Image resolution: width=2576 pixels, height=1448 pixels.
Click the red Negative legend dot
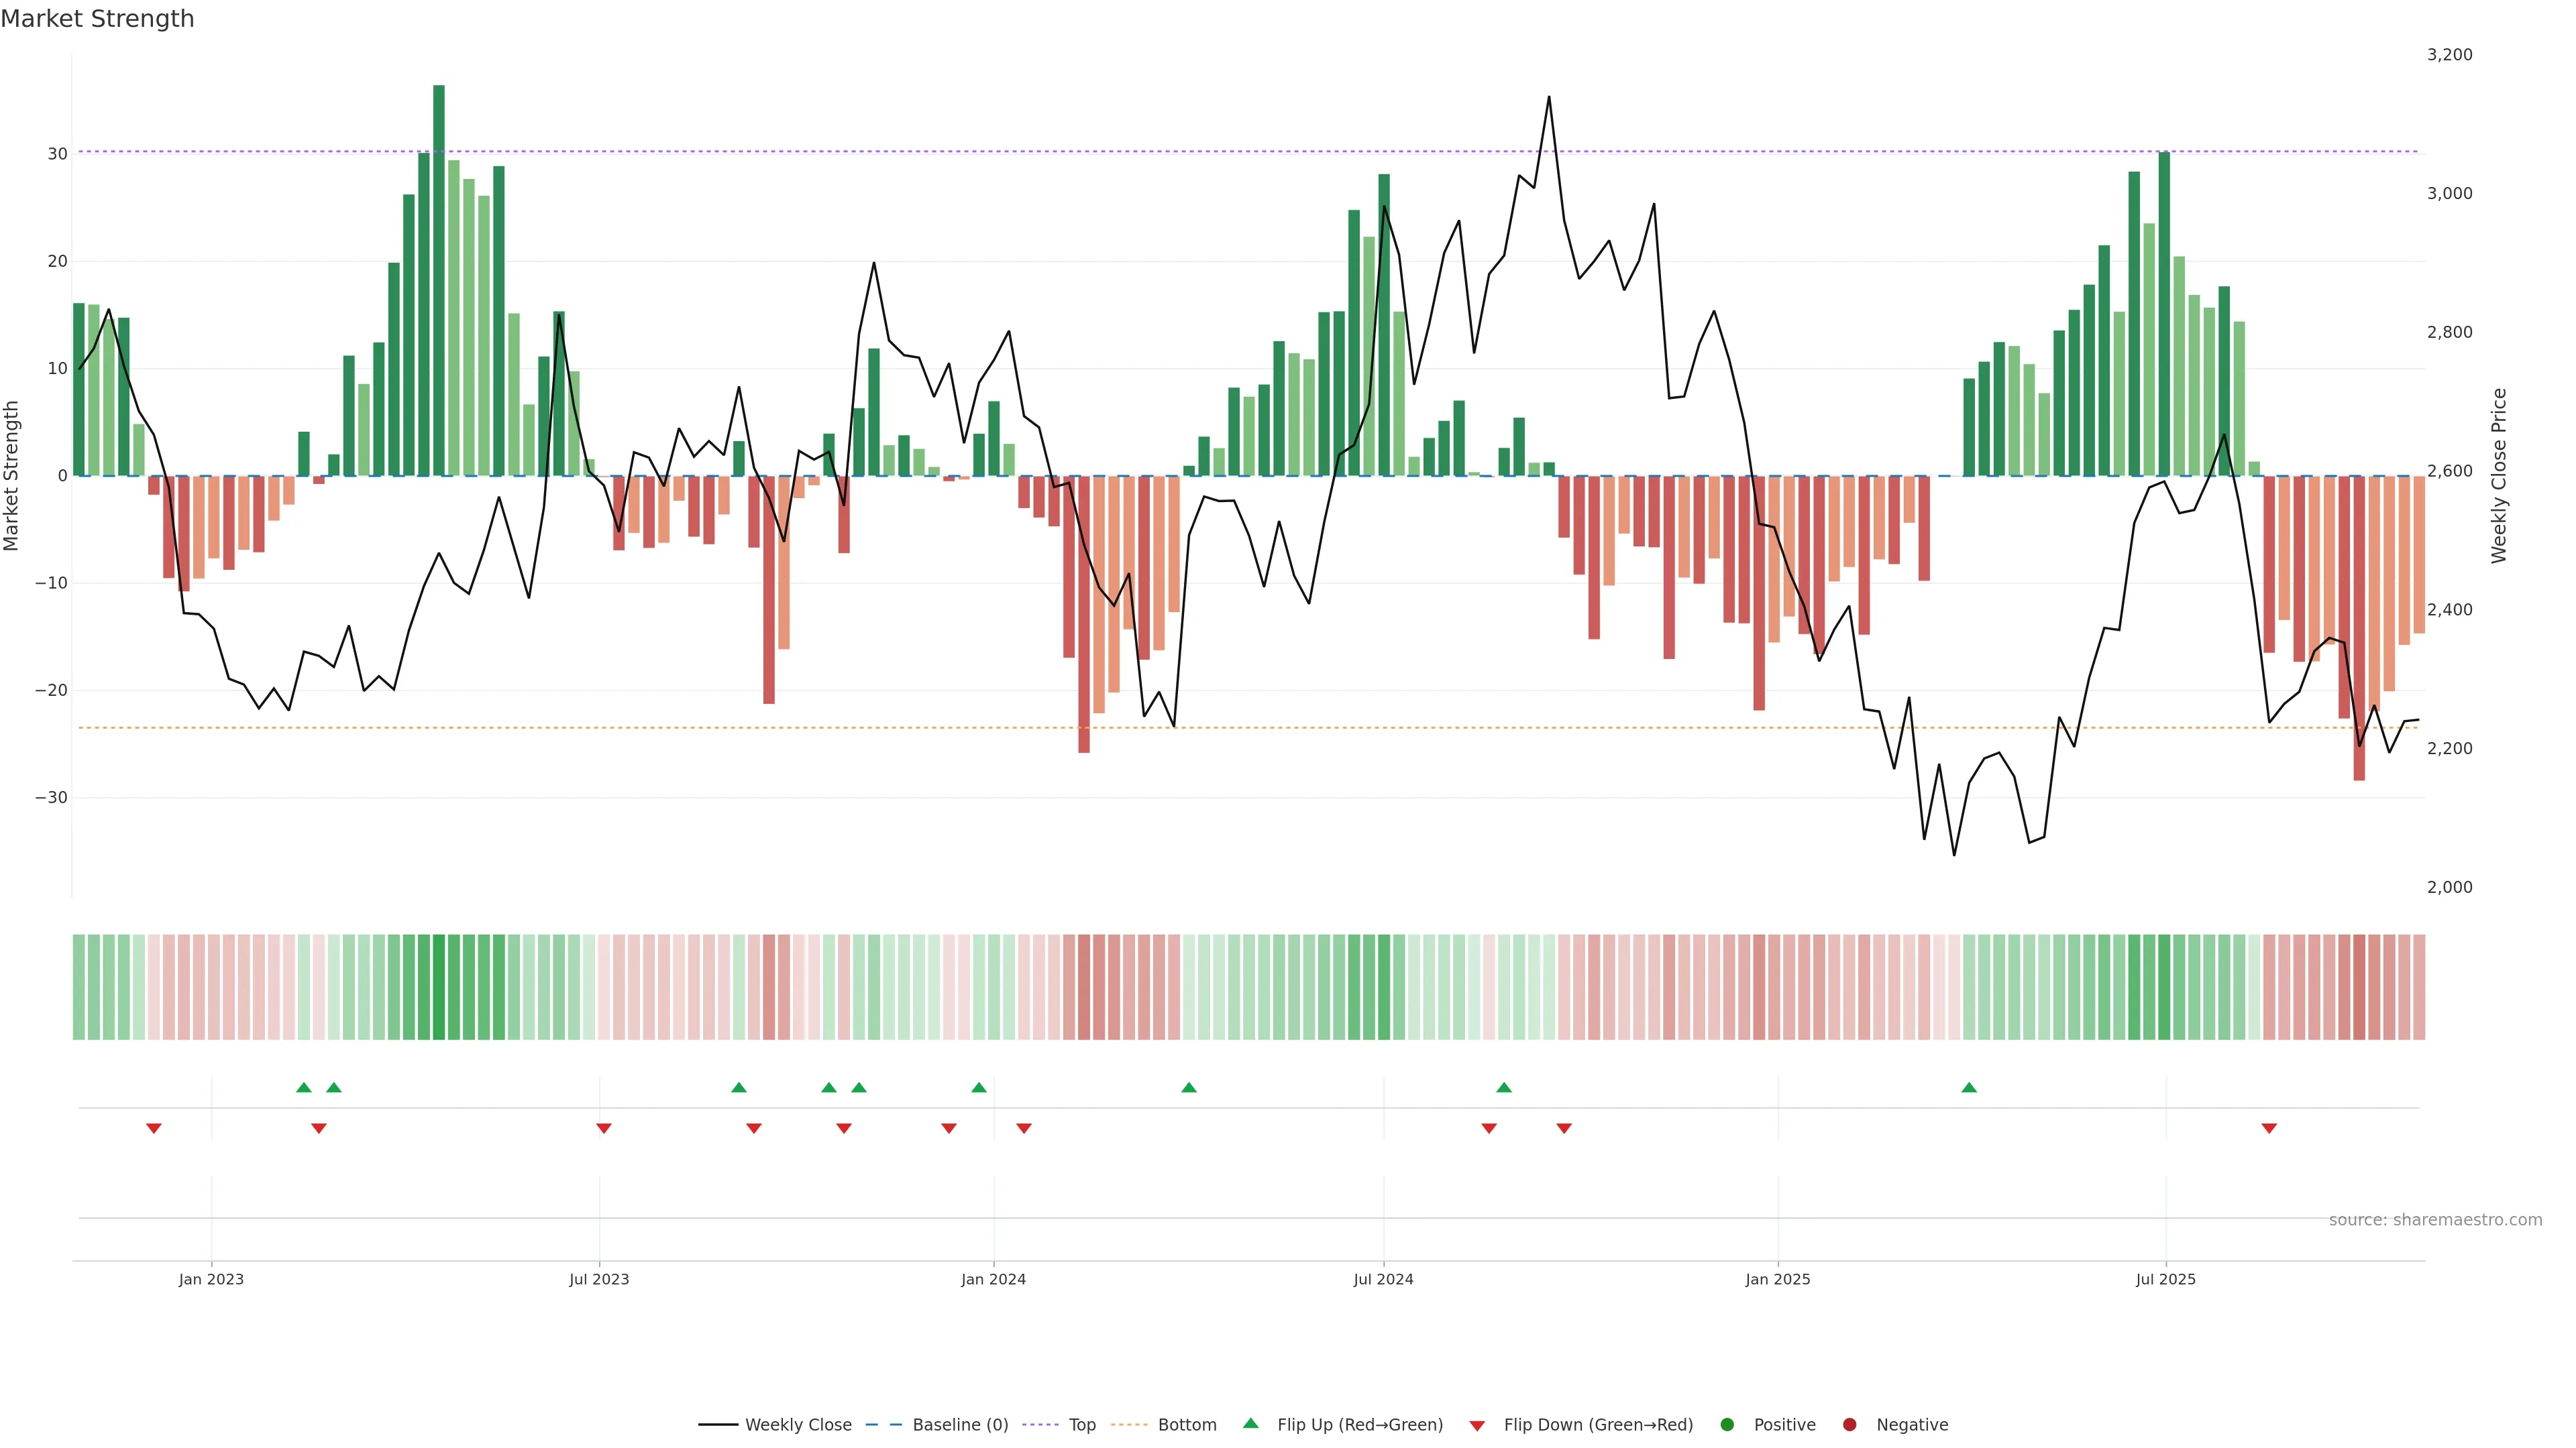[1849, 1425]
